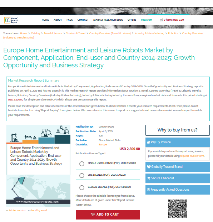The image size is (213, 222).
Task: Click the Catalog breadcrumb link
Action: (35, 33)
